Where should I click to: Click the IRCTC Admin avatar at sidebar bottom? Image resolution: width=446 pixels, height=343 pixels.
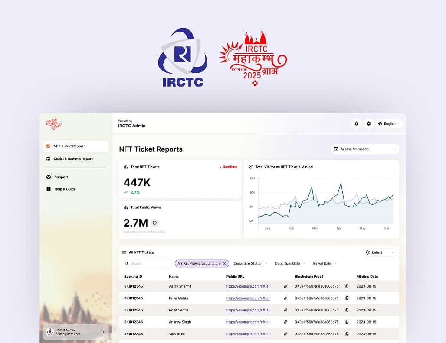point(50,332)
